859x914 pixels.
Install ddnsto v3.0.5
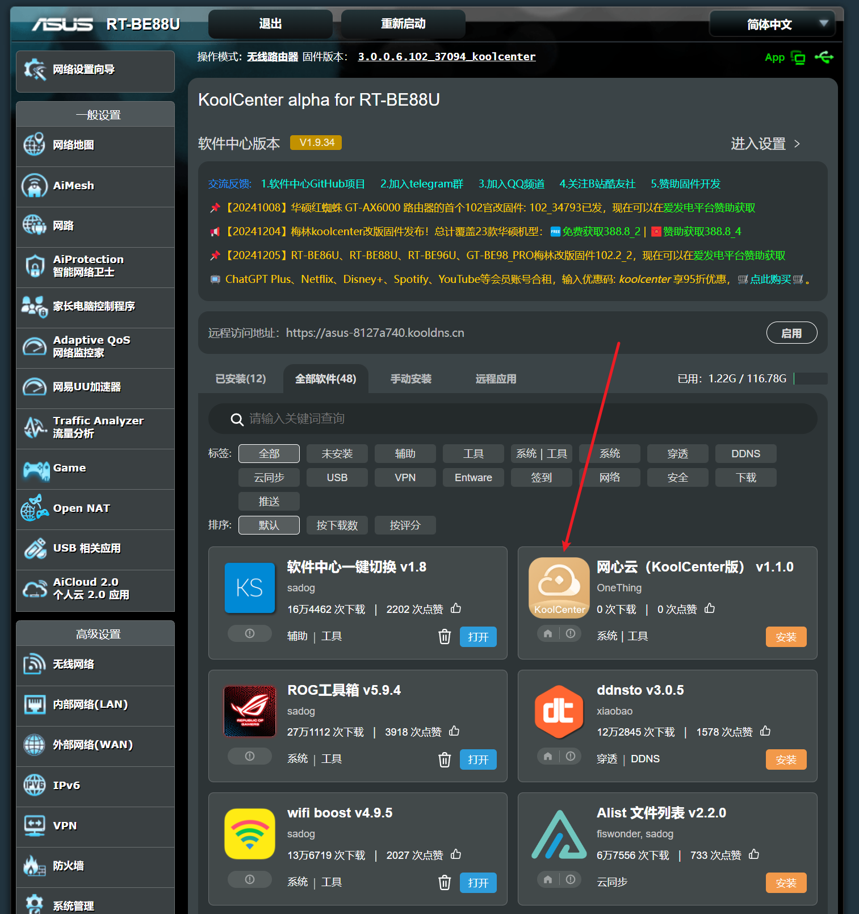(786, 760)
